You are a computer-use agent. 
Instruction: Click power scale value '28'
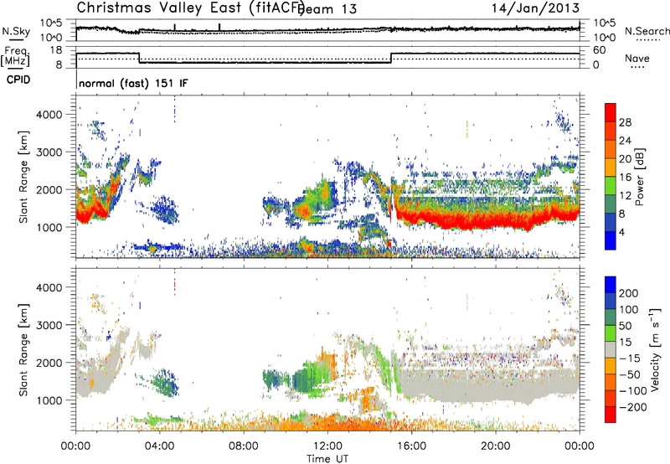click(x=625, y=122)
